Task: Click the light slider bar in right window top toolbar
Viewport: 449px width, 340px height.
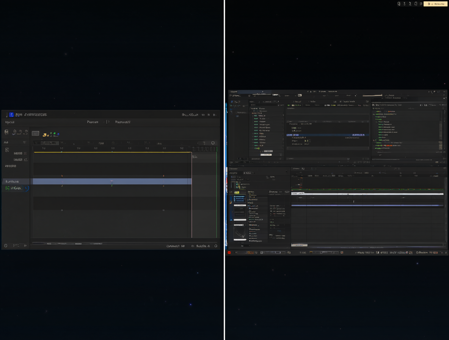Action: point(372,95)
